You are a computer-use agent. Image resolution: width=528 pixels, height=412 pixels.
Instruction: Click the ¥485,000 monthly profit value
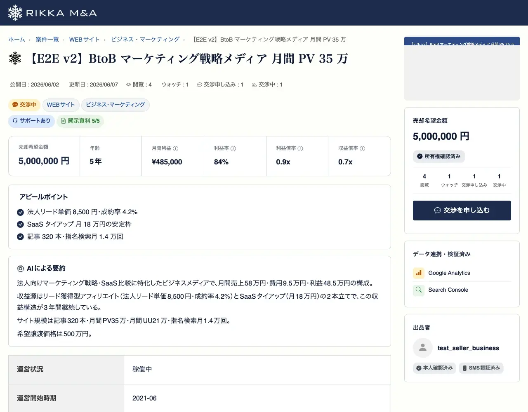(x=167, y=162)
